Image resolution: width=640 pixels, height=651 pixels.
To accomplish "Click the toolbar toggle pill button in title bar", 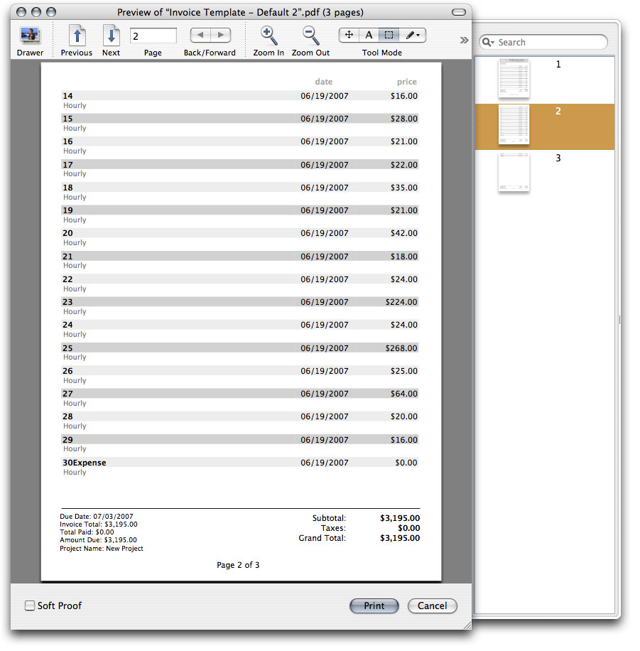I will point(459,12).
